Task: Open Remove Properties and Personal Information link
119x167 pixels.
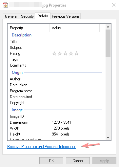Action: pos(42,147)
